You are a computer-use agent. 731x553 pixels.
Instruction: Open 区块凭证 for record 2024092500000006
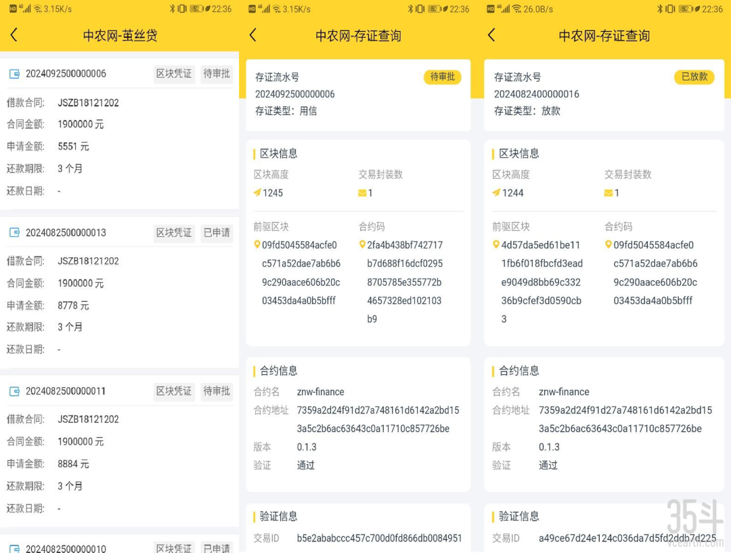coord(174,74)
